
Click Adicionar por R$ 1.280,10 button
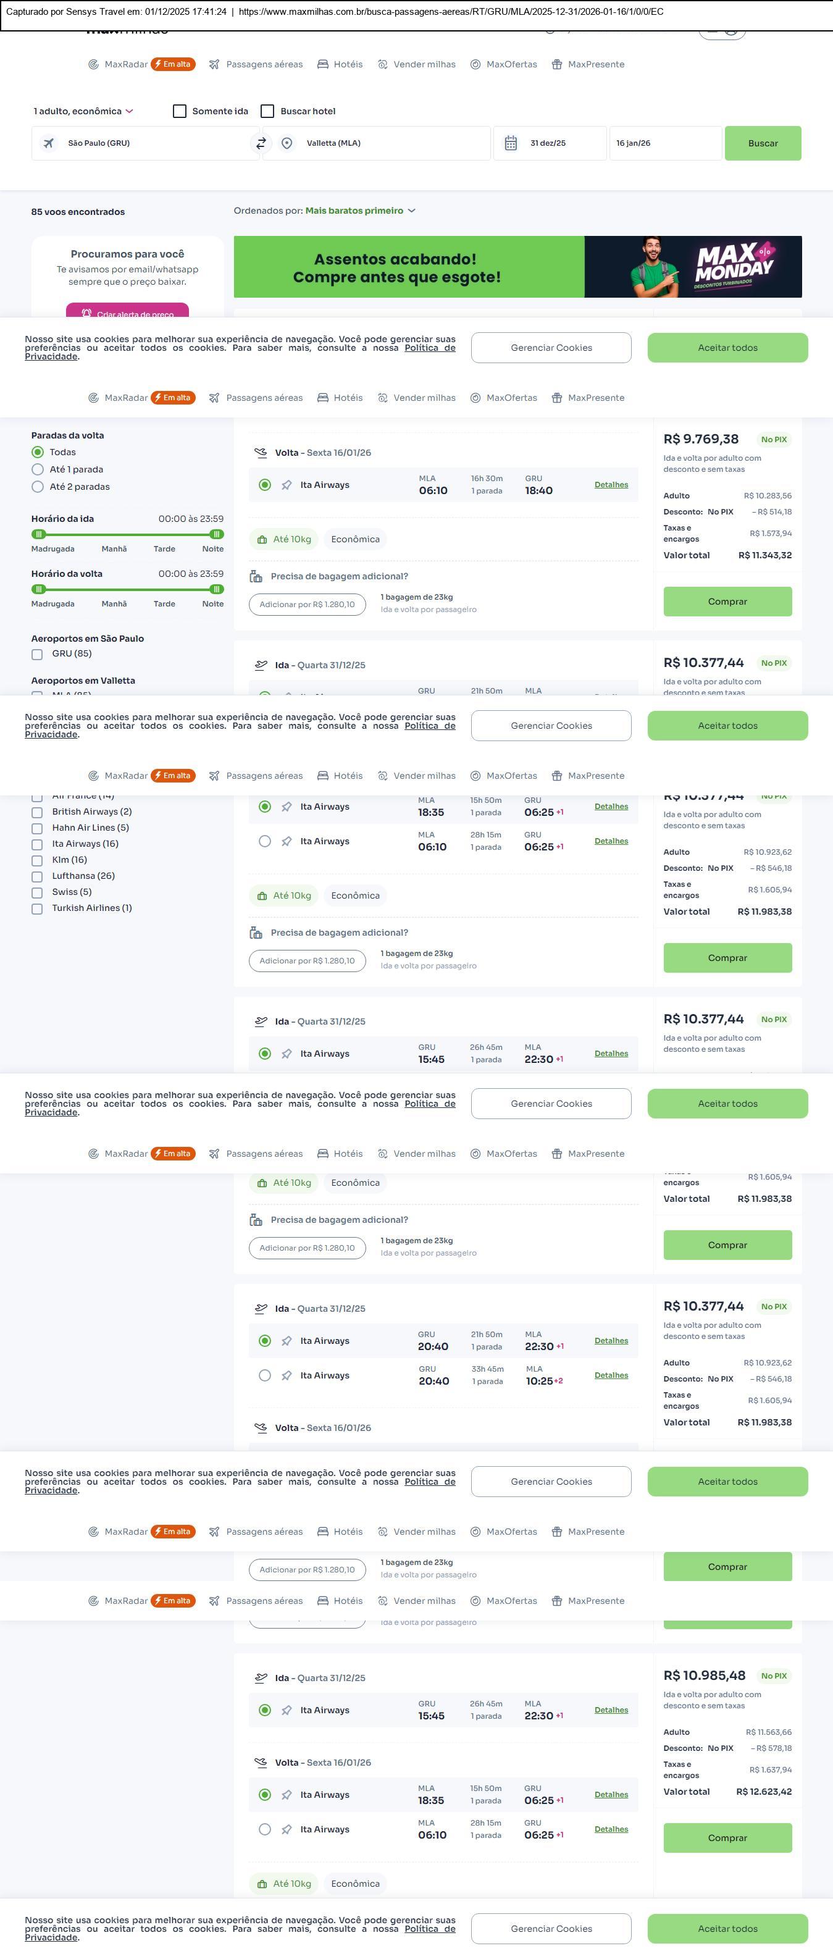click(307, 605)
